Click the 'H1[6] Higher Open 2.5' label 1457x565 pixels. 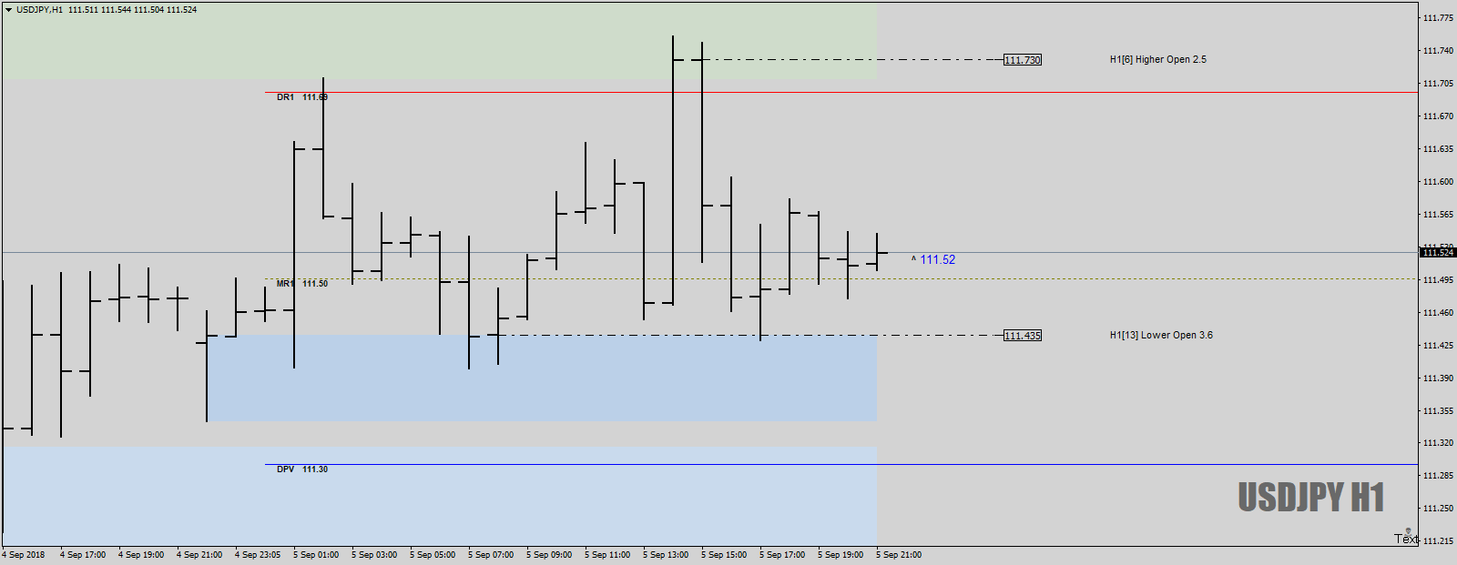(x=1157, y=59)
